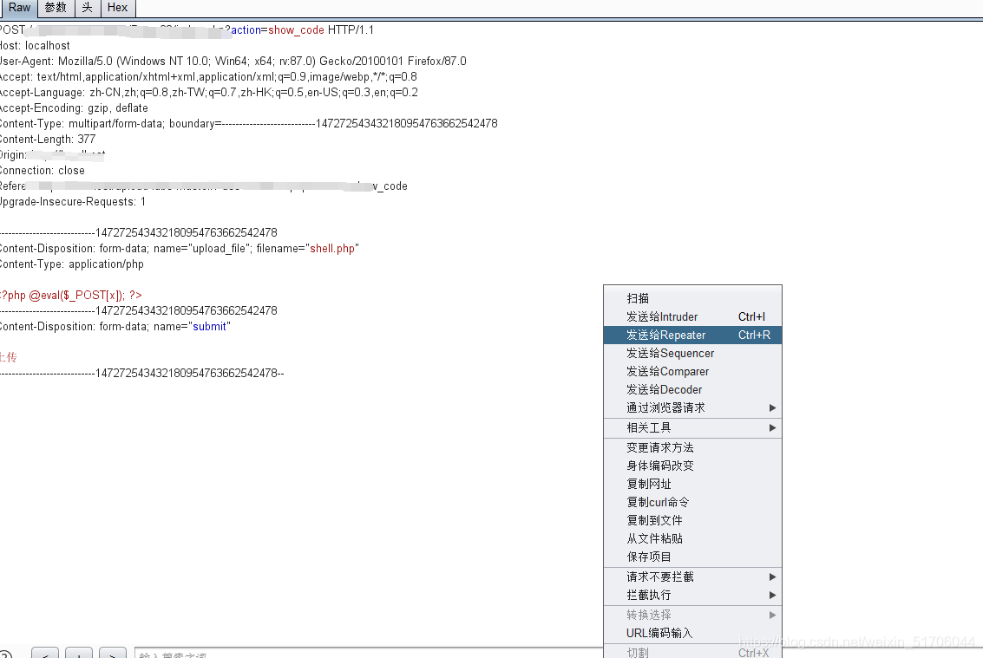Choose 保存项目 from context menu
The width and height of the screenshot is (983, 658).
coord(692,557)
